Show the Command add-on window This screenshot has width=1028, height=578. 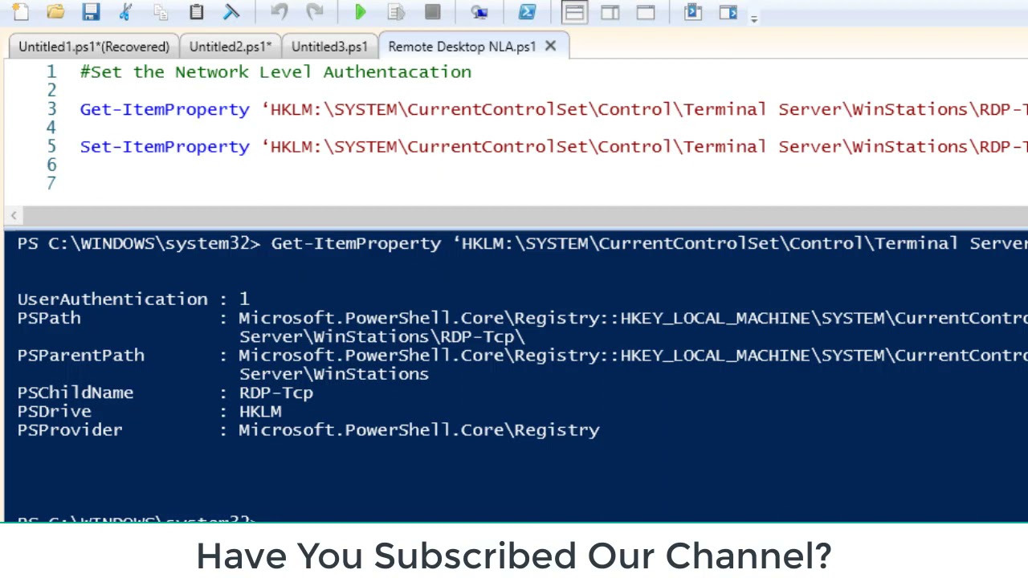(x=693, y=12)
